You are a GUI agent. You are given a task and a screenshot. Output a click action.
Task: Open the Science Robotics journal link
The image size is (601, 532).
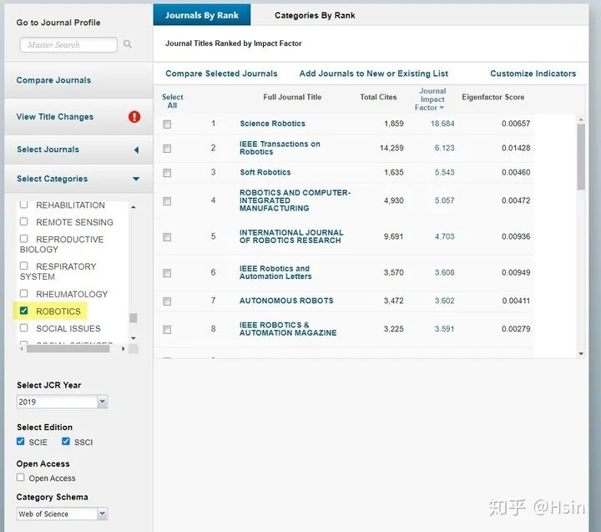point(272,124)
